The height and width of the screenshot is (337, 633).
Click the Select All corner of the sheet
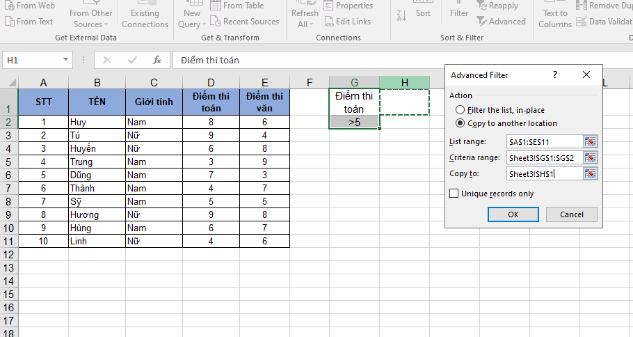pos(9,82)
